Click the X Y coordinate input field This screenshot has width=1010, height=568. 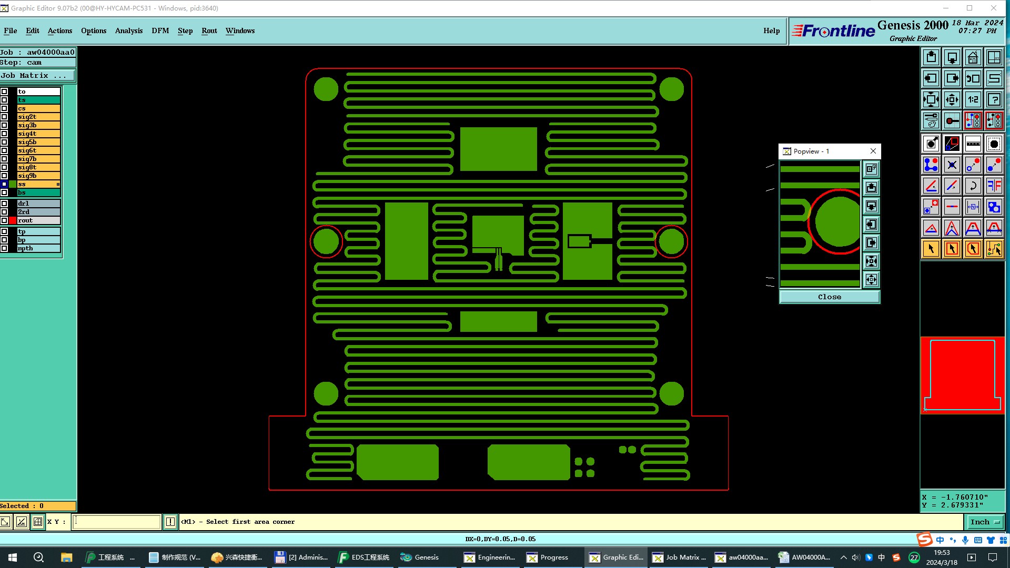click(116, 522)
